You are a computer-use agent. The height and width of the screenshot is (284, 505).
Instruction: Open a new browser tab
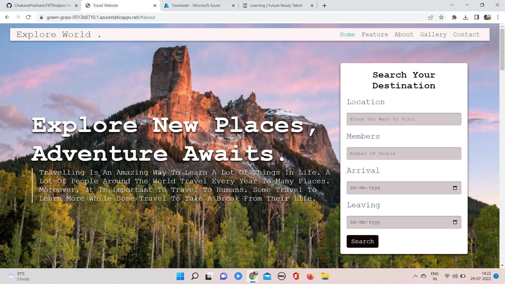pyautogui.click(x=324, y=6)
